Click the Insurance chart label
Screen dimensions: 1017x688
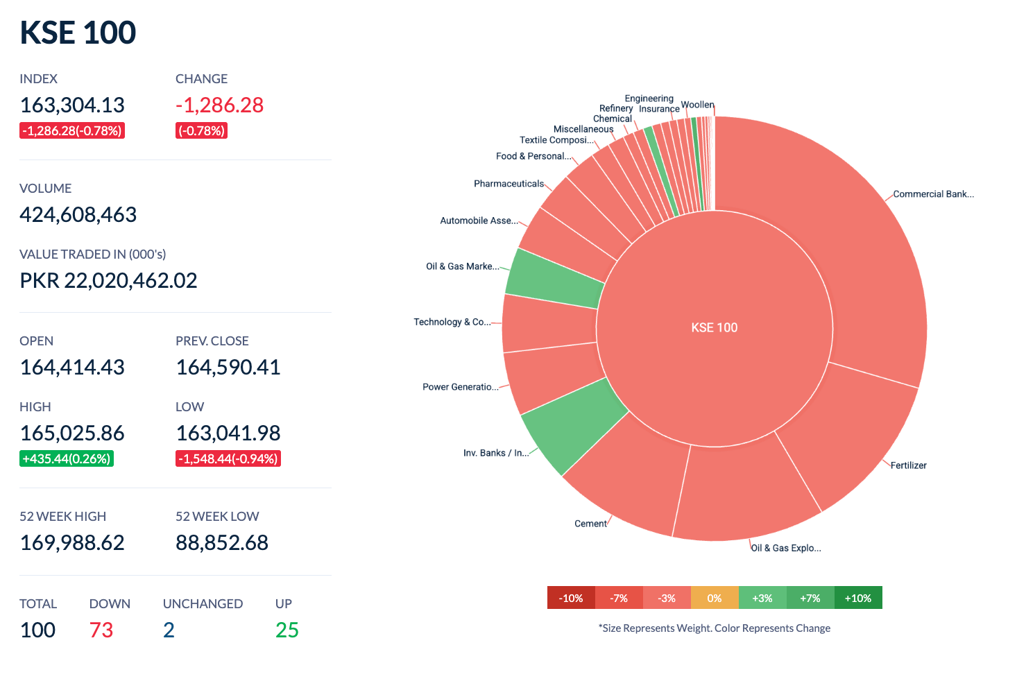659,109
